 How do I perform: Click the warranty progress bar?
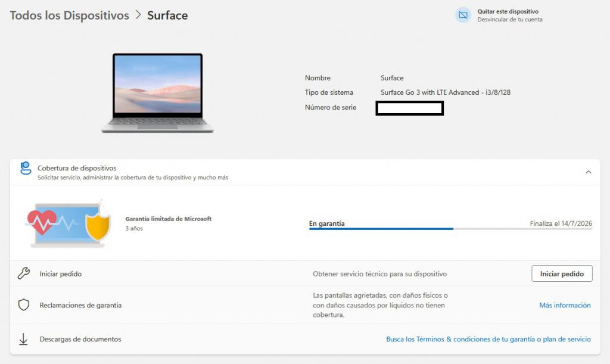tap(450, 229)
